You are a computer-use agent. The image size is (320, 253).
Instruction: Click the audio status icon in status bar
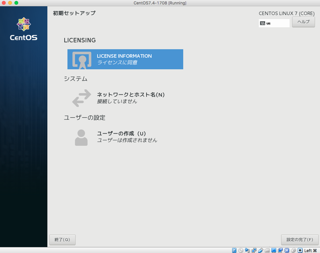(247, 250)
